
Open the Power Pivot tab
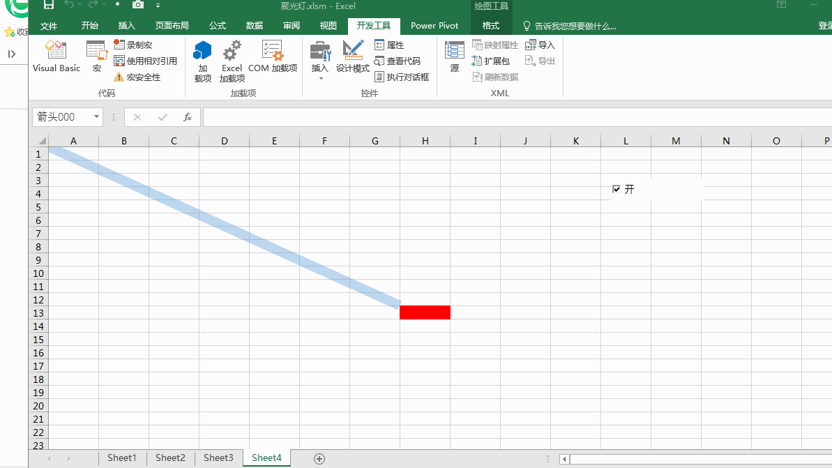pos(434,26)
